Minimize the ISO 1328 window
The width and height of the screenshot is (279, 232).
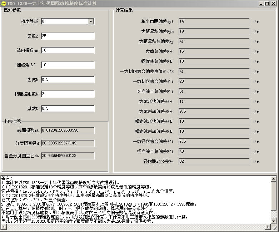pos(261,3)
